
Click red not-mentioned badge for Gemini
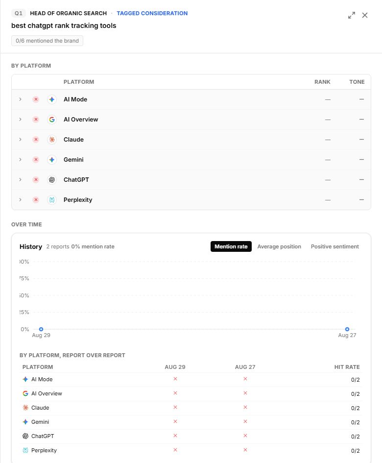(x=36, y=160)
